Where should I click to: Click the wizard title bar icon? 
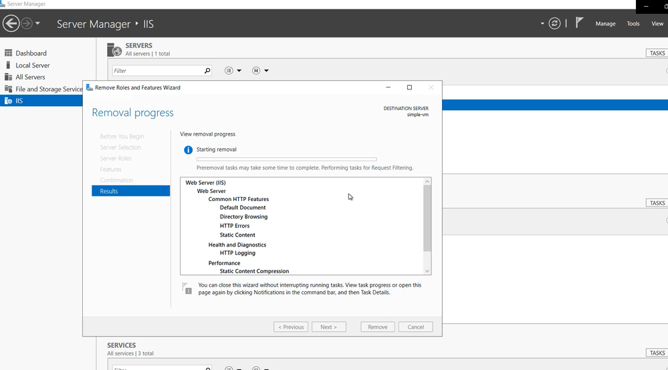click(90, 87)
